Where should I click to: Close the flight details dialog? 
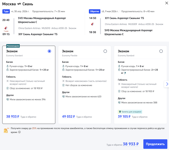(x=164, y=4)
